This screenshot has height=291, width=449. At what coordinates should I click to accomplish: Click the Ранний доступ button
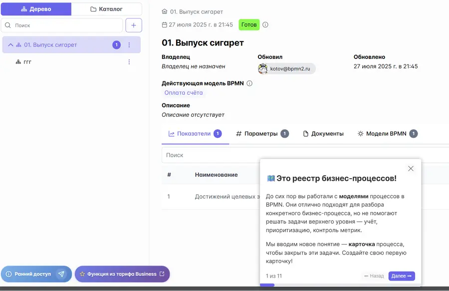[36, 274]
